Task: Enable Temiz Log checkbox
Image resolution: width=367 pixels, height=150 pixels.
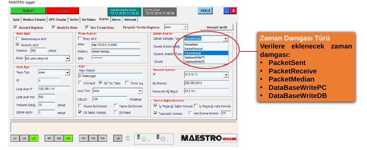Action: tap(127, 83)
